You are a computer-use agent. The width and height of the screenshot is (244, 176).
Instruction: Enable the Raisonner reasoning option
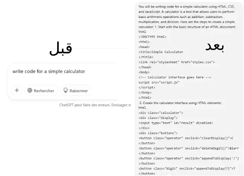(75, 91)
